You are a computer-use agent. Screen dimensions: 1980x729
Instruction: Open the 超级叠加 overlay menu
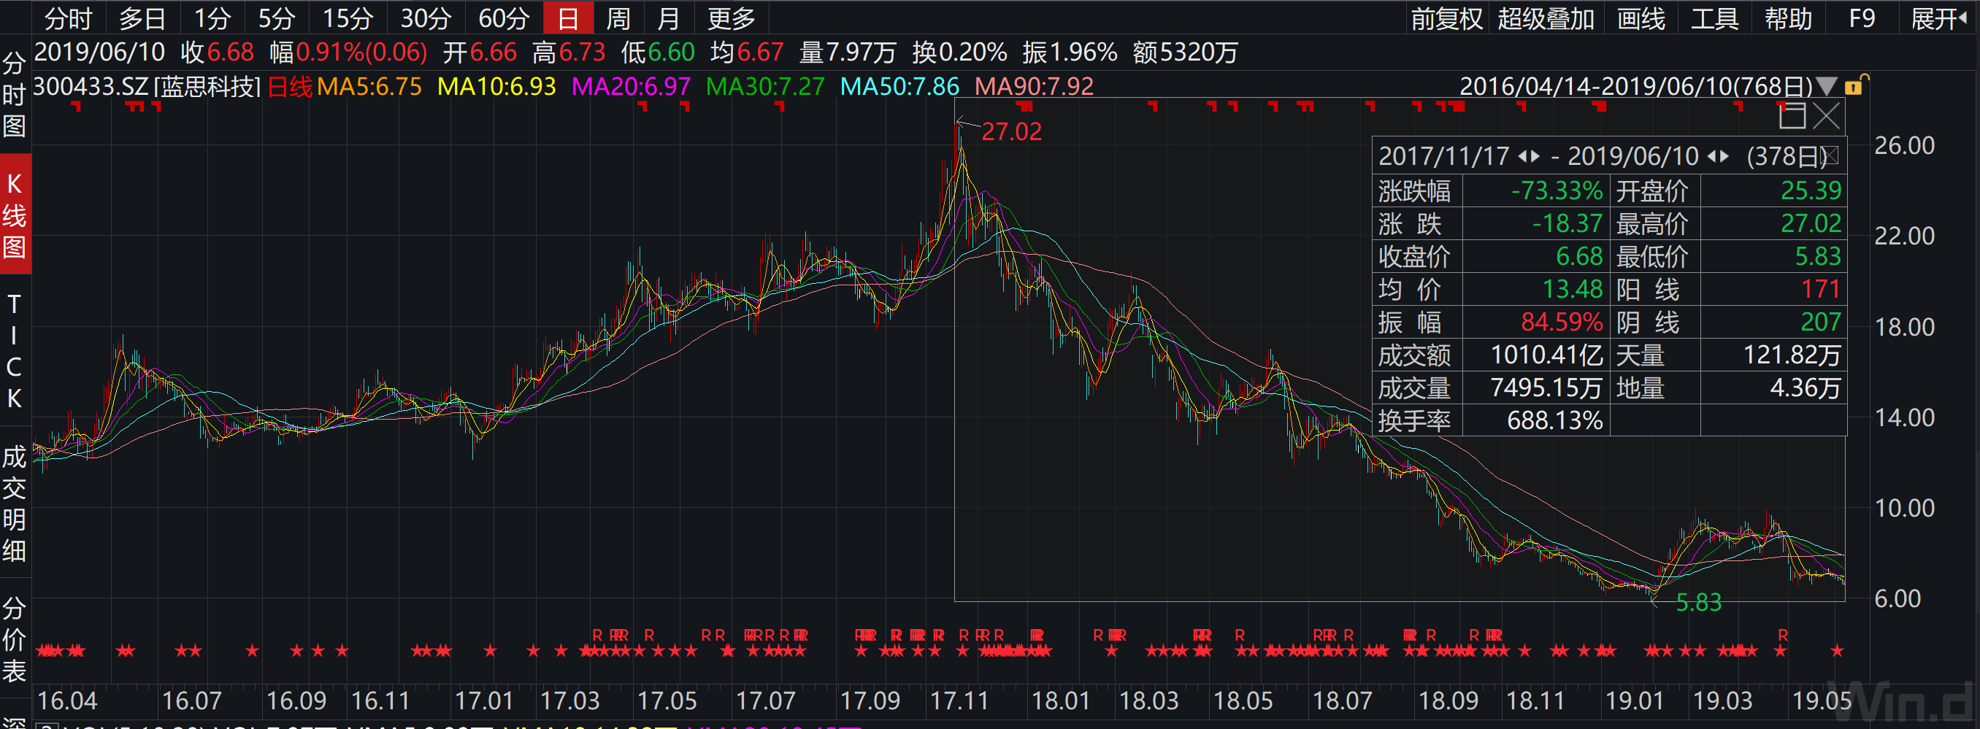pos(1545,18)
